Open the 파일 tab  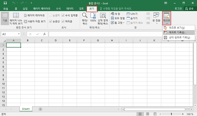pyautogui.click(x=6, y=9)
